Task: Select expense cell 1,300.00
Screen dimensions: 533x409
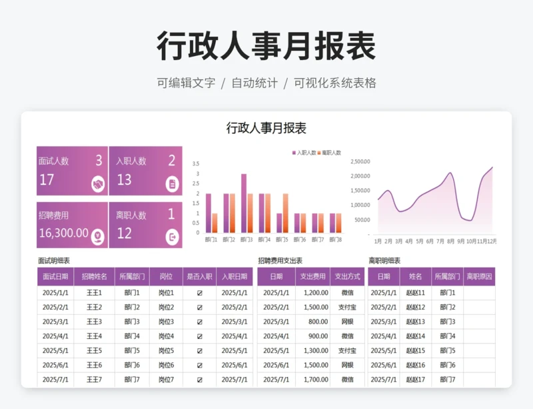Action: tap(312, 351)
